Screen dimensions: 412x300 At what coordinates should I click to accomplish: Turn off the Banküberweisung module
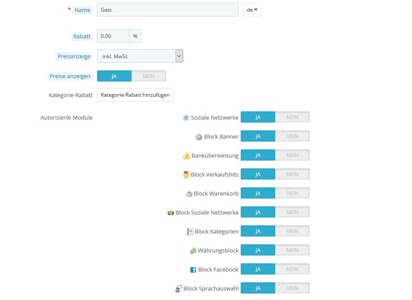292,155
